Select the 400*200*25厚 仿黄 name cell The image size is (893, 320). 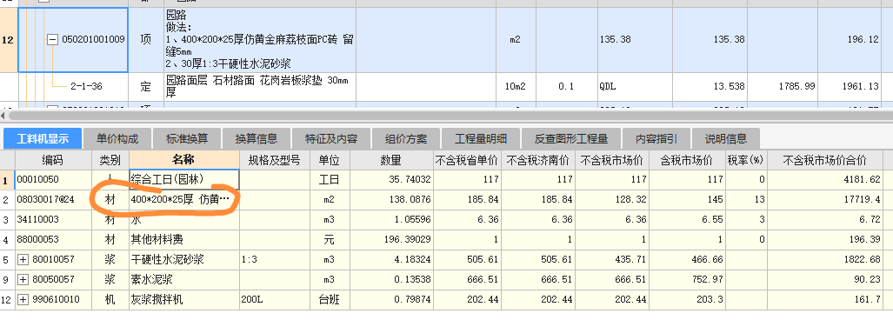tap(184, 199)
